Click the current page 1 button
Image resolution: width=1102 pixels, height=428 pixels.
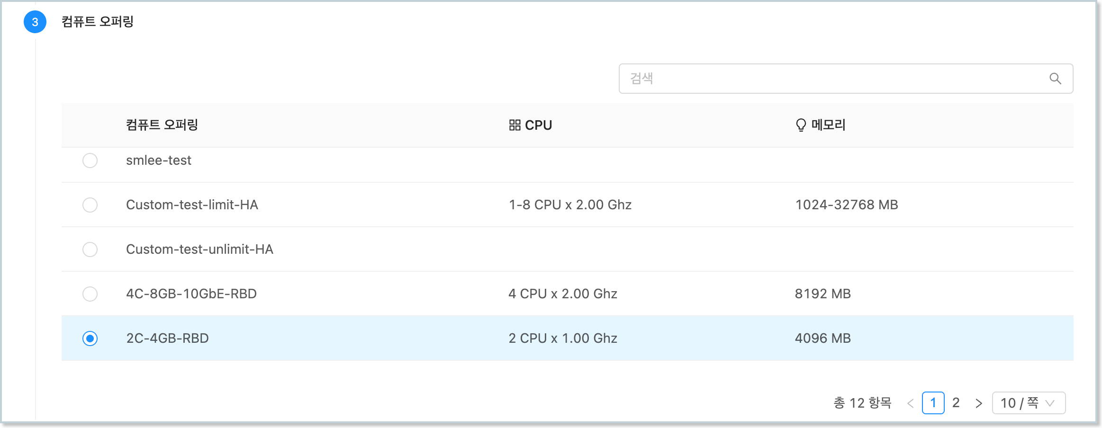pyautogui.click(x=932, y=402)
